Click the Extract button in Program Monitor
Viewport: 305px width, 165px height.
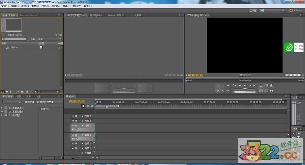click(266, 91)
